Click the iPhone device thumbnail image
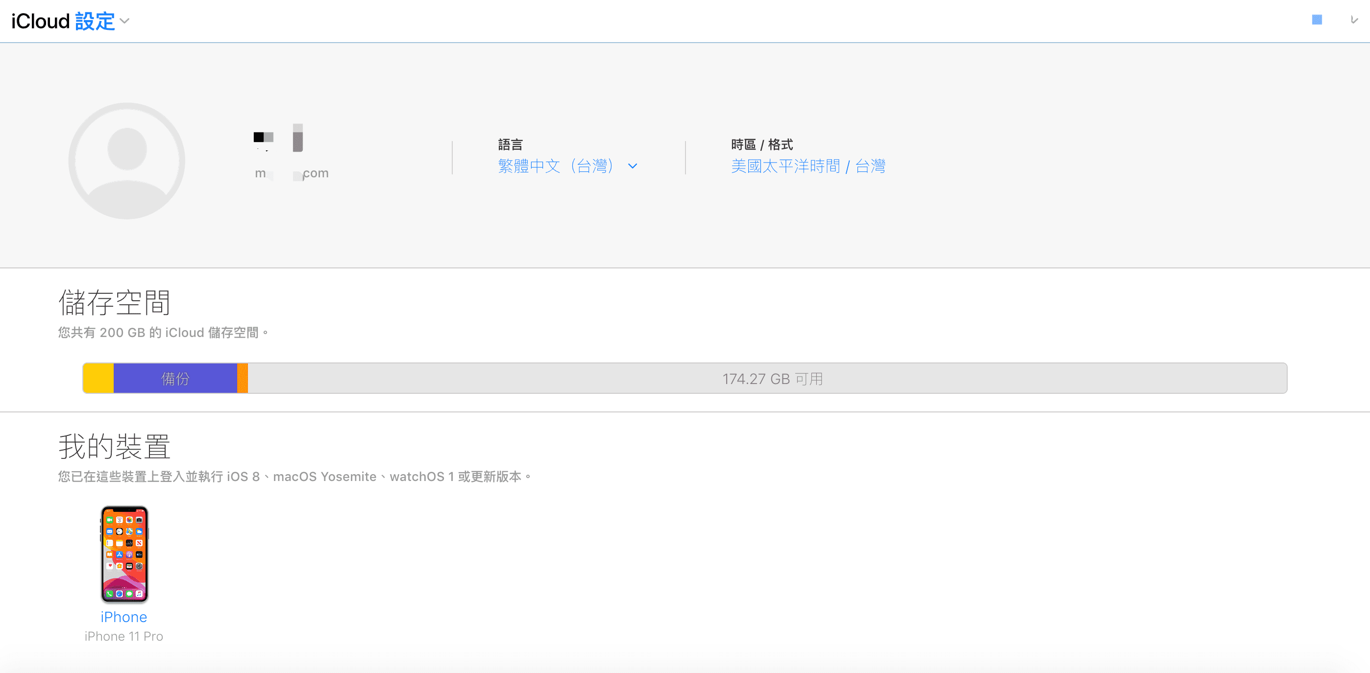Screen dimensions: 1370x673 tap(124, 554)
